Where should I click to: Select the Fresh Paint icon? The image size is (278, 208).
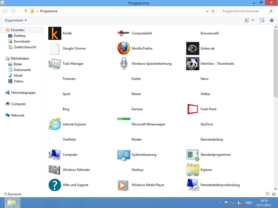[193, 109]
